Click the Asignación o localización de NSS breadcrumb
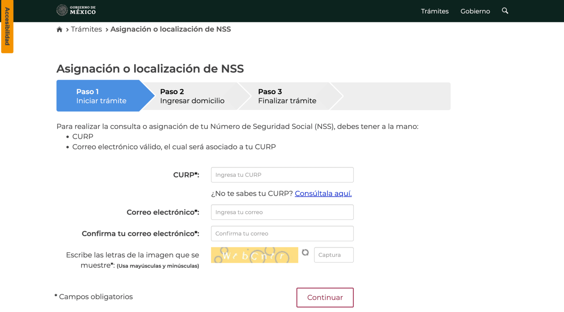 tap(171, 29)
